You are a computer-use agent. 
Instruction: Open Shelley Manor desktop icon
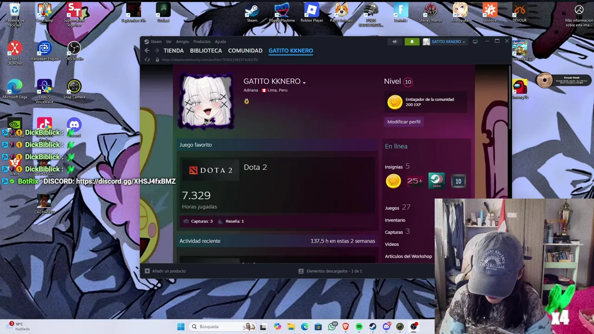point(430,13)
